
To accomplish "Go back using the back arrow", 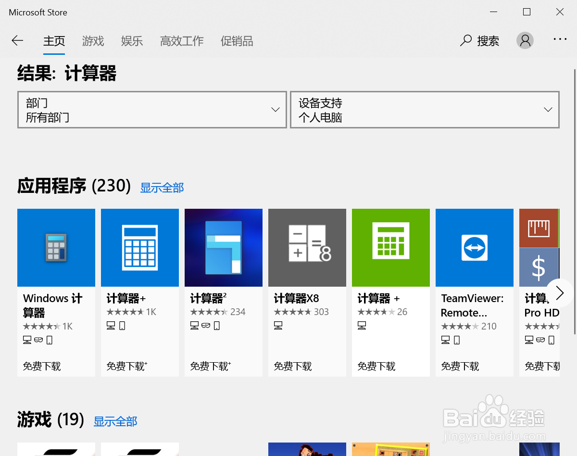I will pyautogui.click(x=17, y=41).
